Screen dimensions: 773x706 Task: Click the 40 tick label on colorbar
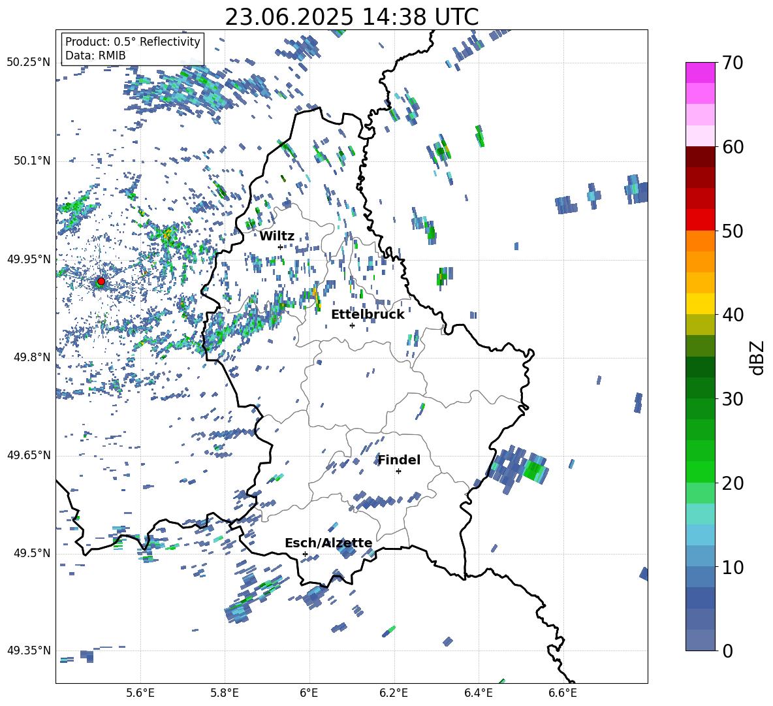point(733,315)
